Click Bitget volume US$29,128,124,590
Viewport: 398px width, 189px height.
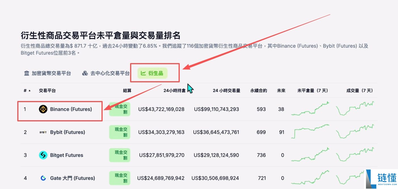[216, 155]
